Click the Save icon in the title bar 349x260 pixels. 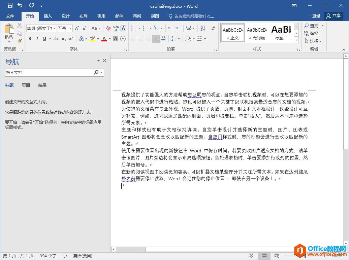[10, 5]
